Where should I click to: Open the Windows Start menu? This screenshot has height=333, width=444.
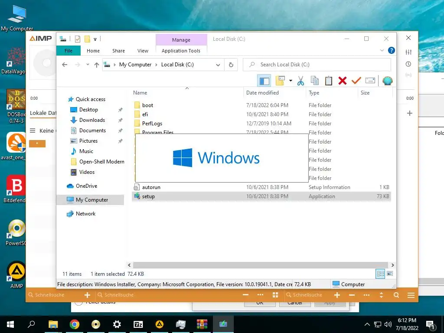10,324
